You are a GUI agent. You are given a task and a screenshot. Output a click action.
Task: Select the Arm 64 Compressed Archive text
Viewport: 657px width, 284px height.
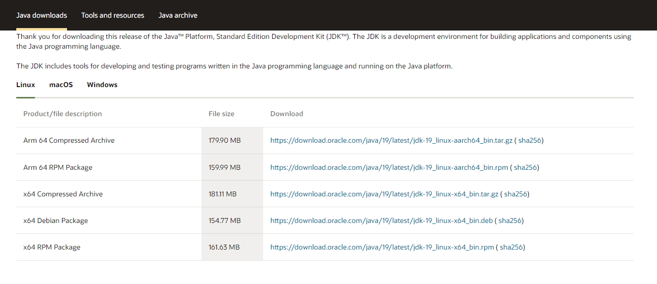[x=69, y=141]
